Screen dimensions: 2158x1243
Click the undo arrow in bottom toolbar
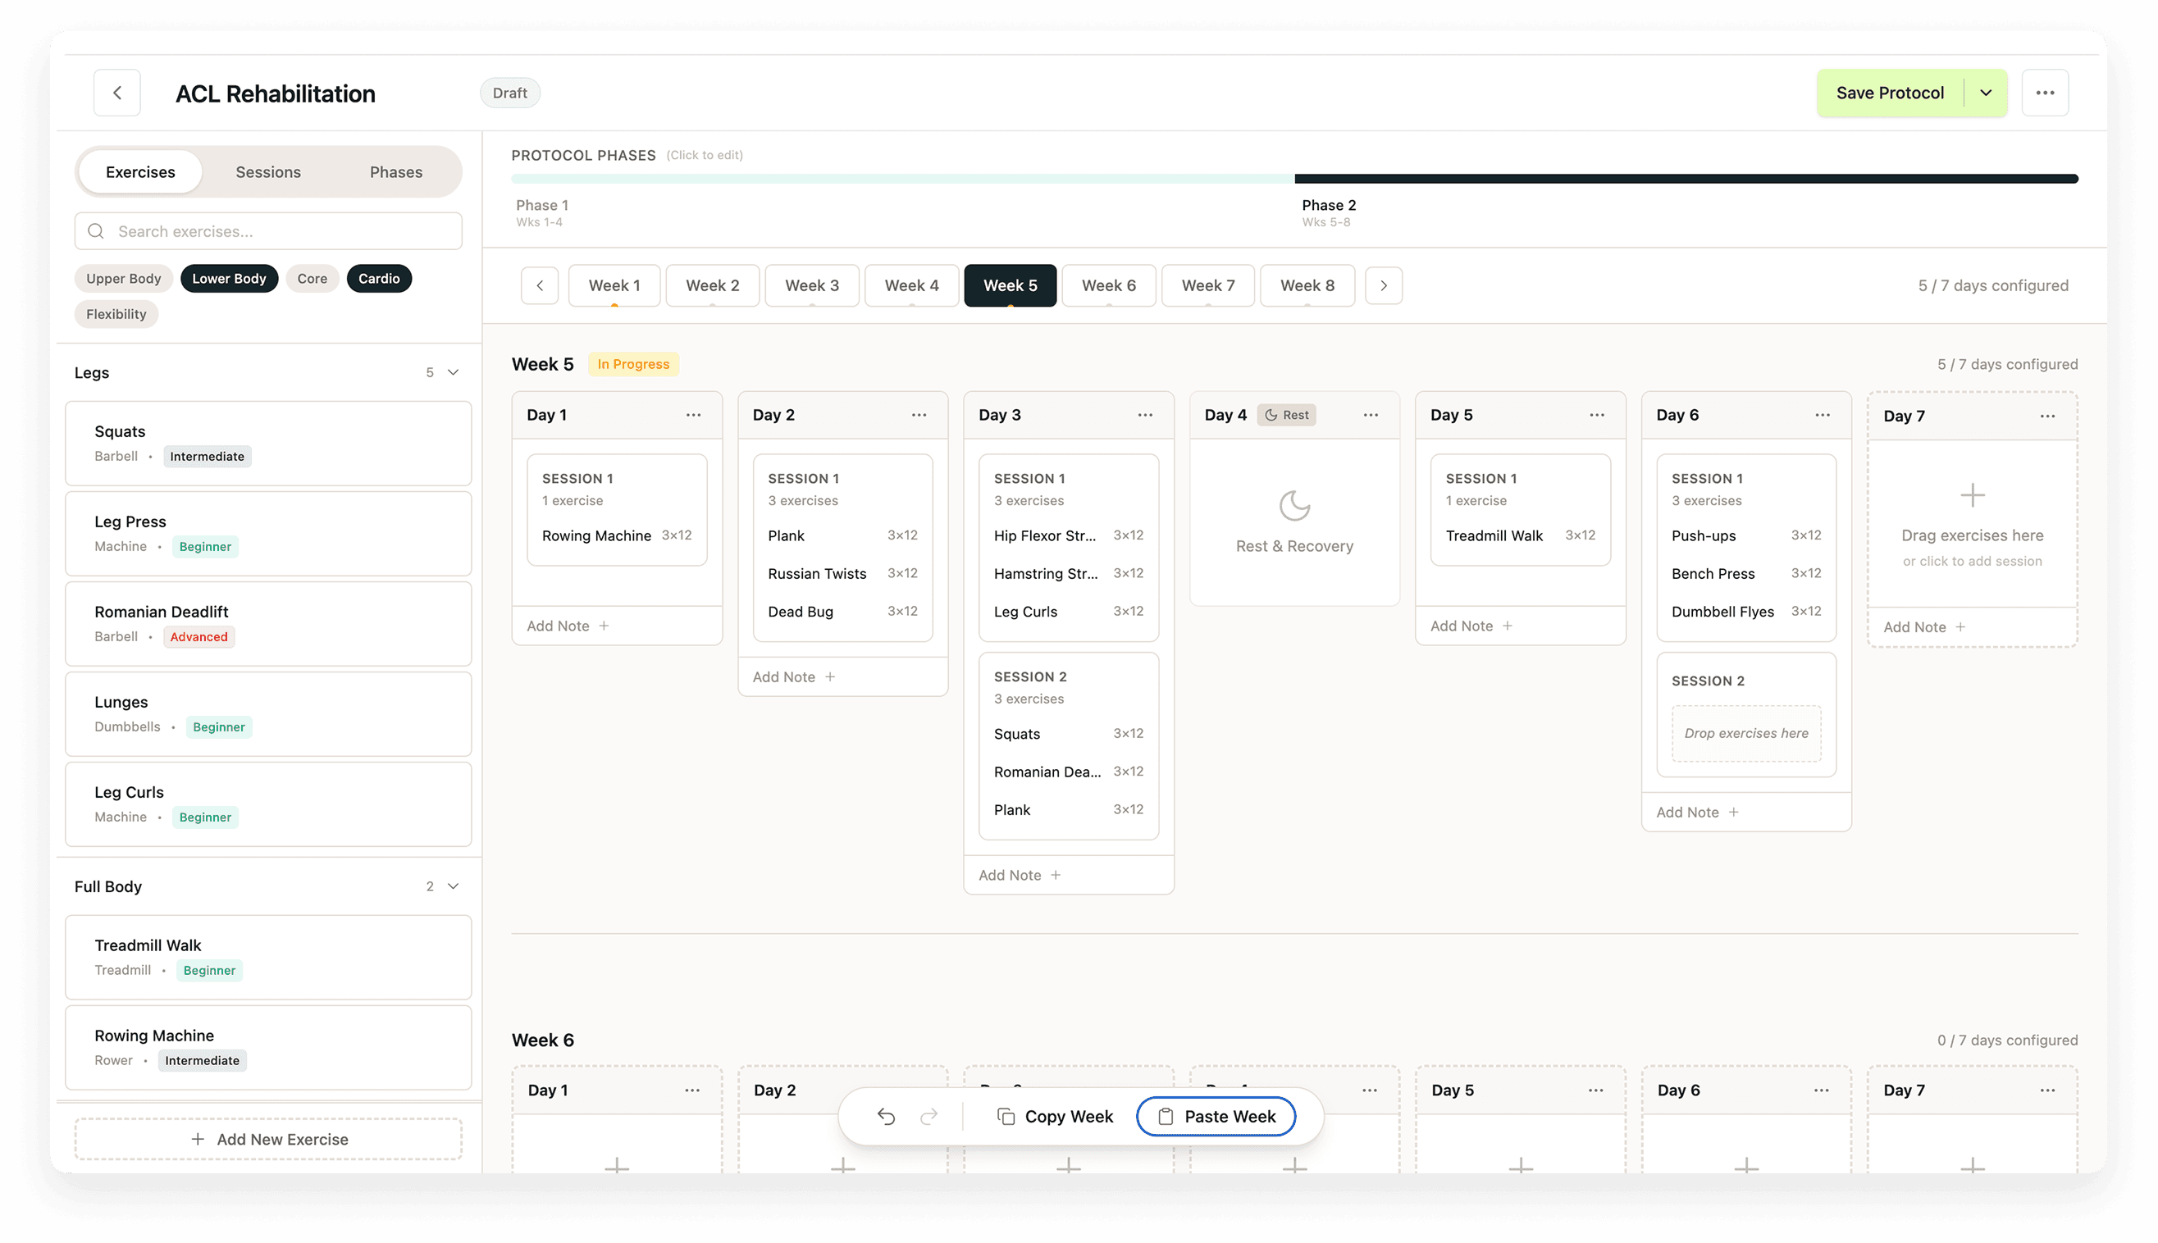(x=886, y=1117)
